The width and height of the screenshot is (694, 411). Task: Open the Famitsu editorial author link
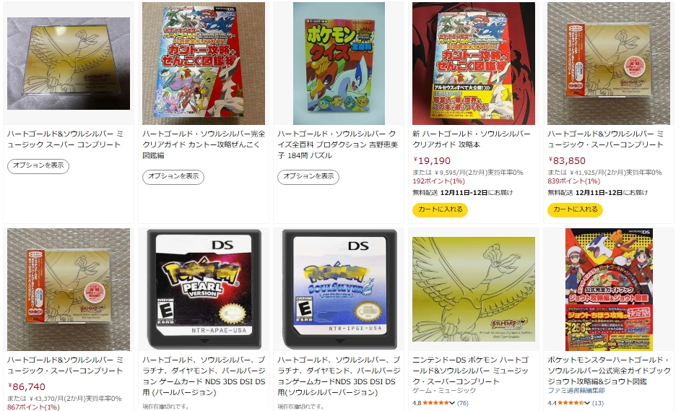[576, 391]
